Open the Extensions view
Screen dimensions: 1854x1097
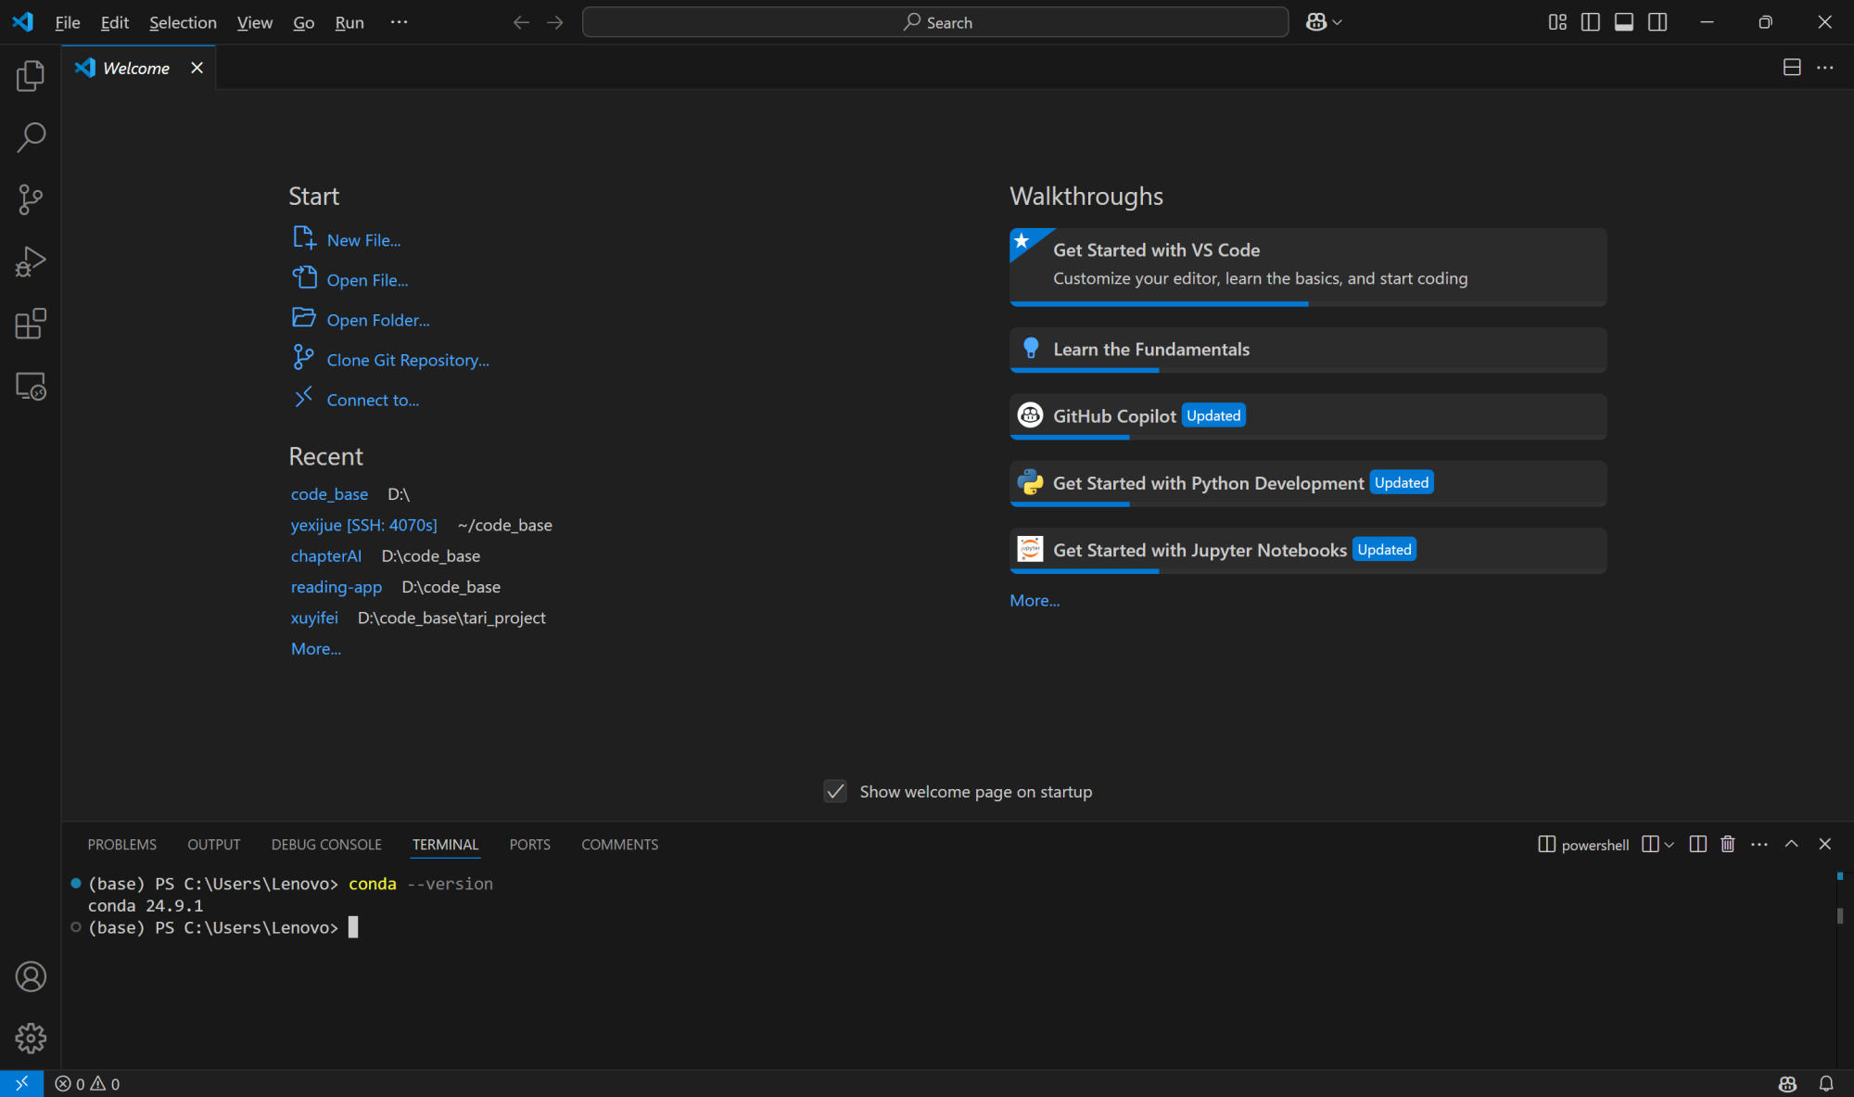click(x=31, y=324)
